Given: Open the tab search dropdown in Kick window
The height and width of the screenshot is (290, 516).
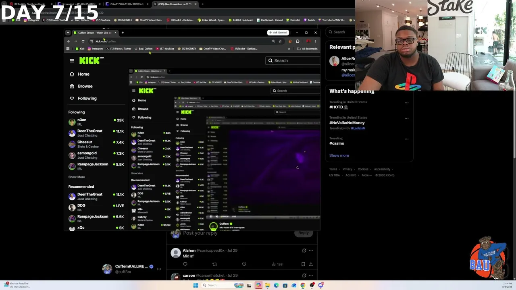Looking at the screenshot, I should click(x=68, y=33).
